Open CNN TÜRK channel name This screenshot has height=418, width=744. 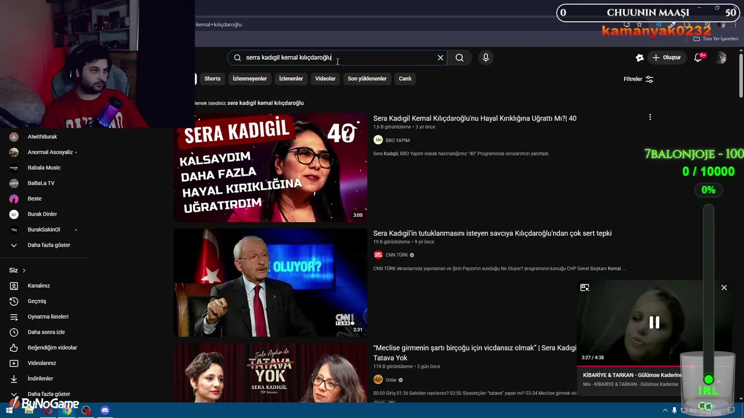click(x=397, y=255)
